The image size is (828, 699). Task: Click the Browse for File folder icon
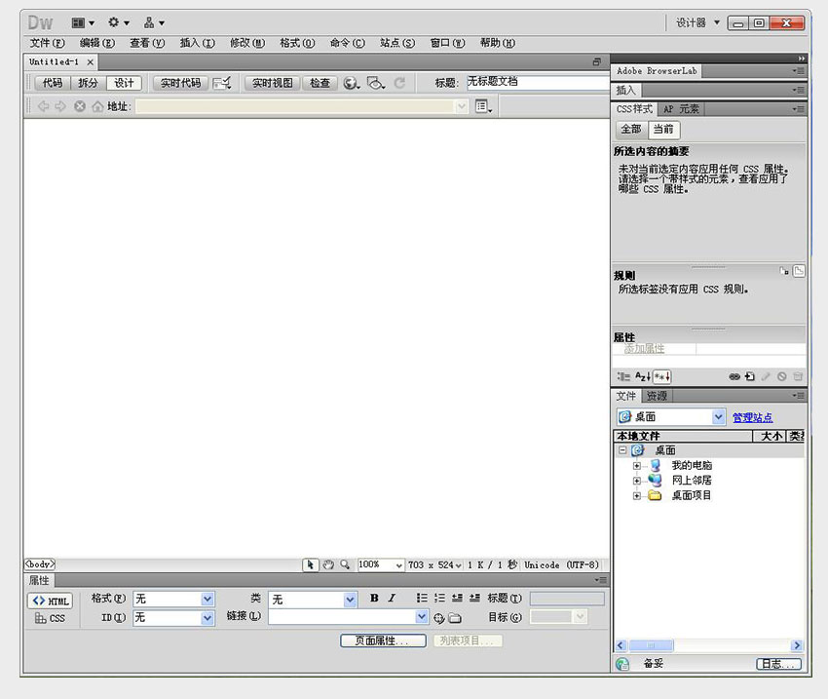[455, 618]
